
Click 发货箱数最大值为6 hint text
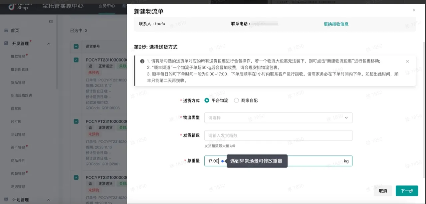[x=220, y=146]
